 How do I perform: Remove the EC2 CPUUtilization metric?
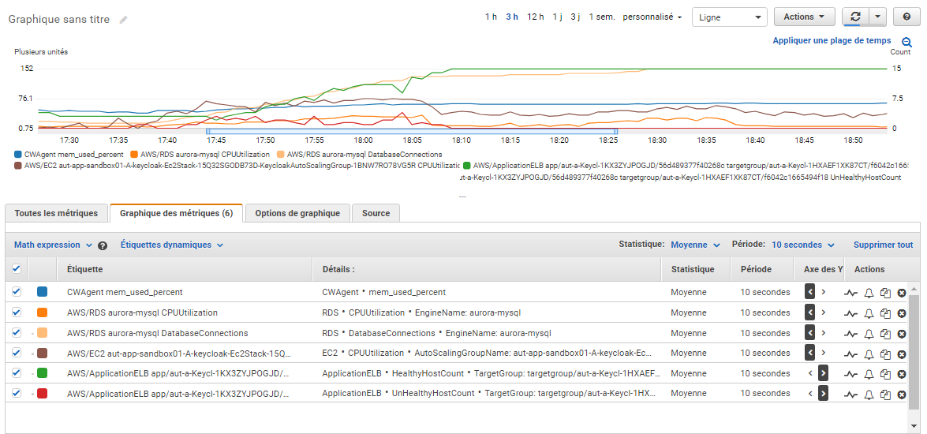tap(902, 354)
